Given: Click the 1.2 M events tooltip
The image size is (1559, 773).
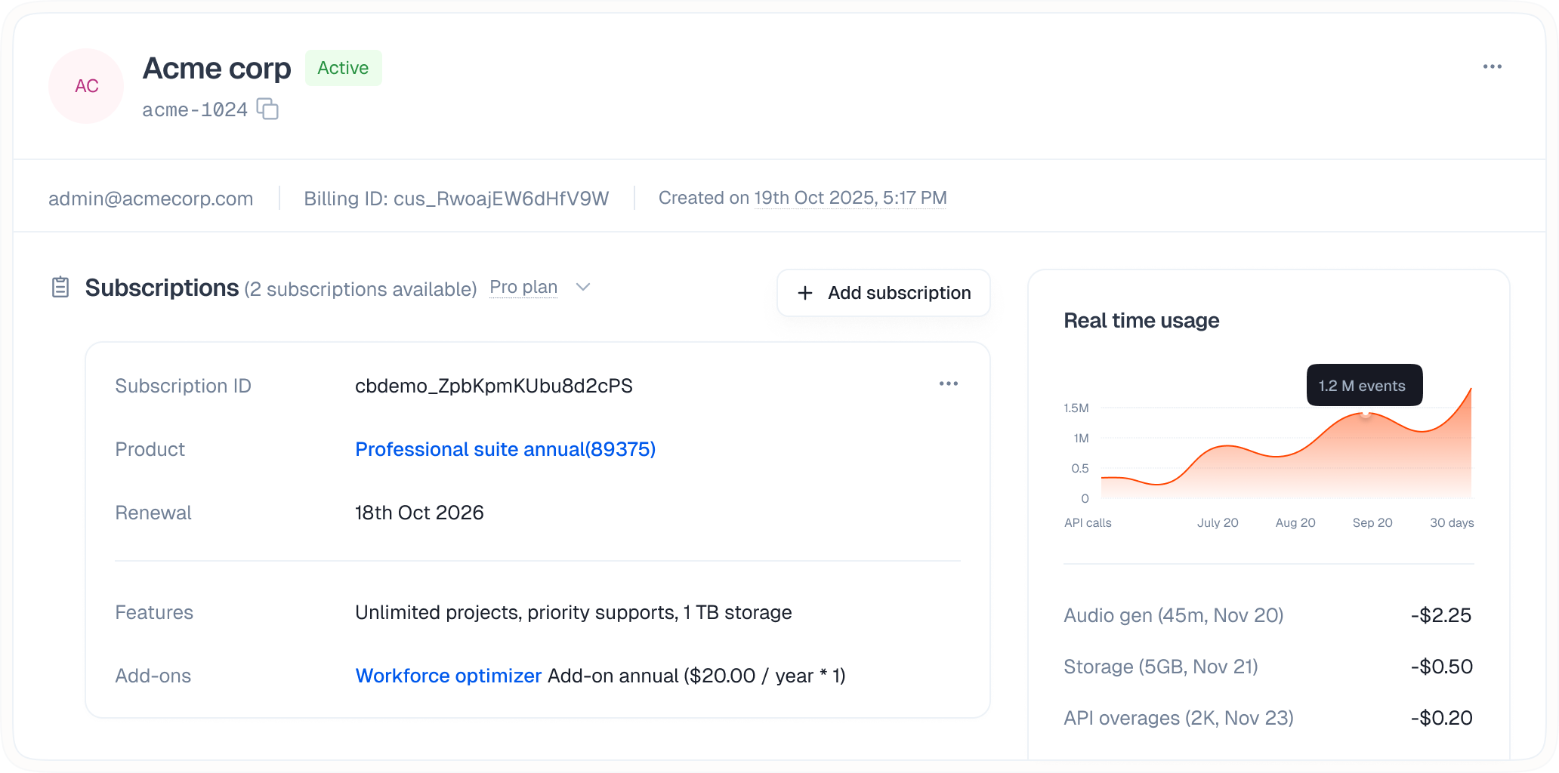Looking at the screenshot, I should click(x=1363, y=385).
